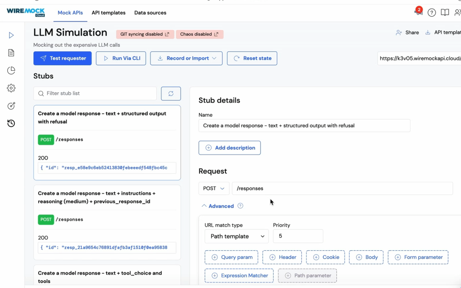Open the pie chart icon in sidebar
The width and height of the screenshot is (461, 288).
(11, 71)
